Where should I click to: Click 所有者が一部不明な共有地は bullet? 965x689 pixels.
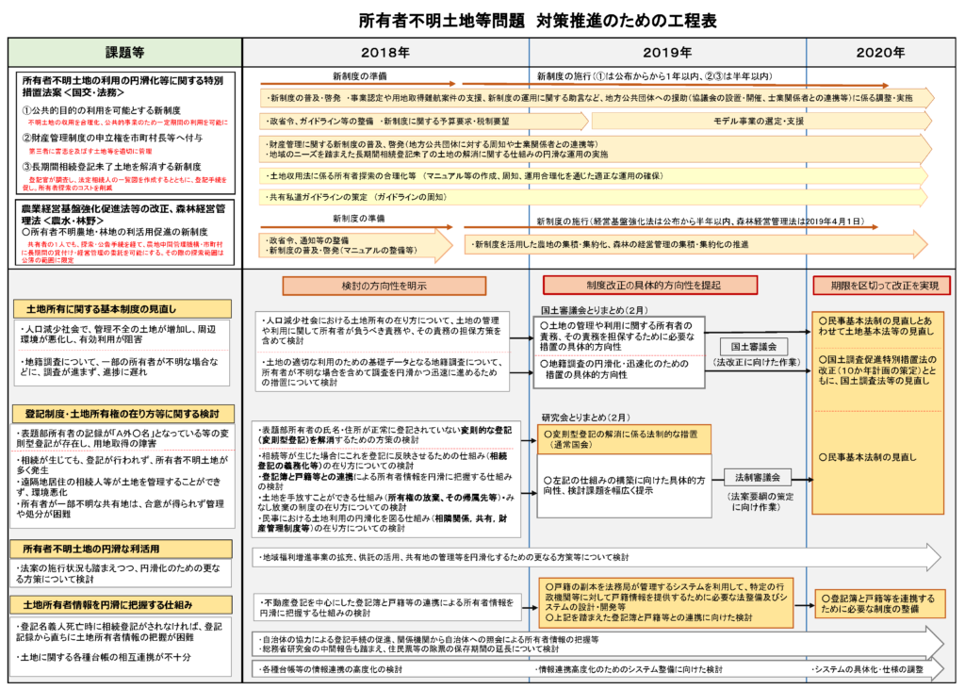(x=121, y=509)
